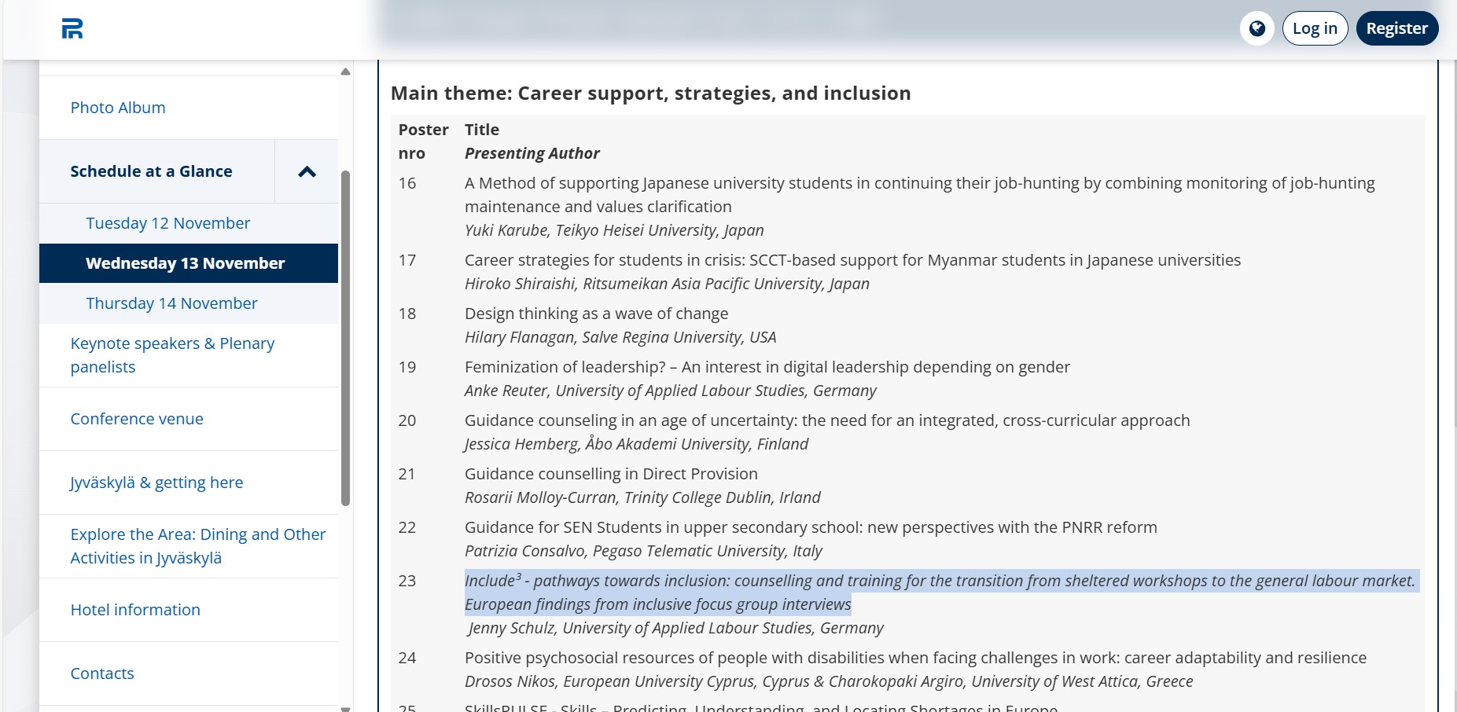Image resolution: width=1457 pixels, height=712 pixels.
Task: Open the Hotel information page
Action: click(135, 610)
